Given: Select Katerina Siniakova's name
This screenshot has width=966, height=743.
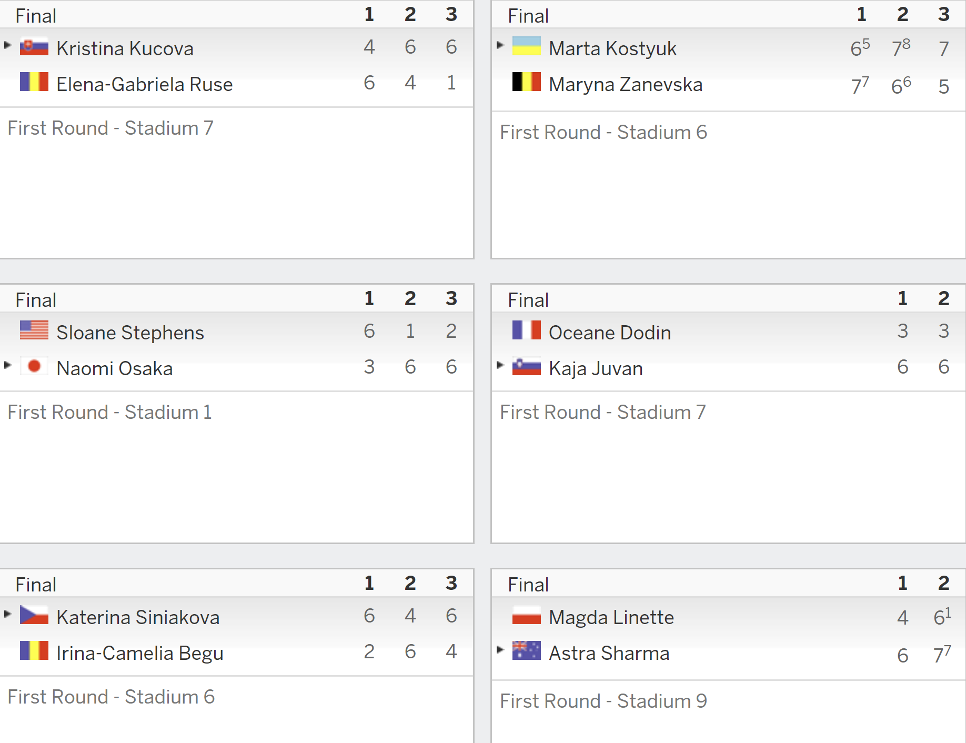Looking at the screenshot, I should (138, 617).
